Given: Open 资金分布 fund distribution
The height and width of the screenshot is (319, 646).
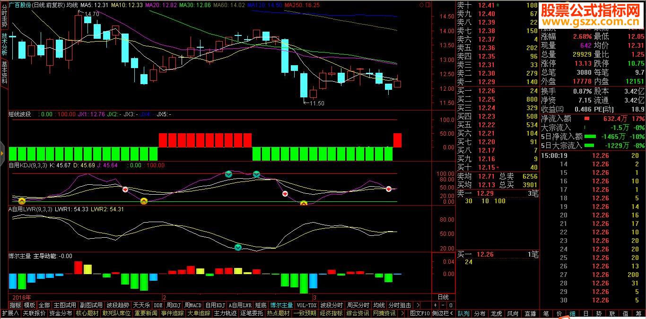Looking at the screenshot, I should point(61,313).
